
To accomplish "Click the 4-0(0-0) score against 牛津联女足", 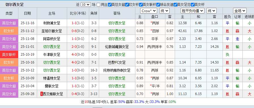I will point(78,55).
